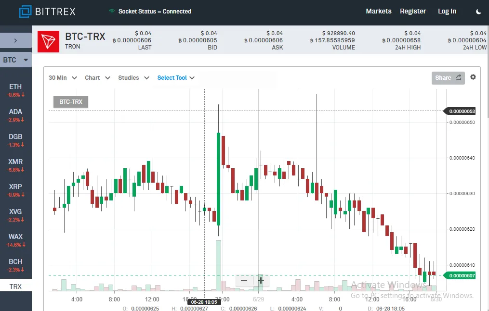Click the BTC-TRX market title
The height and width of the screenshot is (311, 489).
tap(85, 37)
